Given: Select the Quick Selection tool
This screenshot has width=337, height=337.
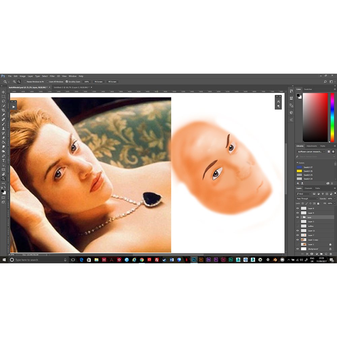Looking at the screenshot, I should pos(3,106).
